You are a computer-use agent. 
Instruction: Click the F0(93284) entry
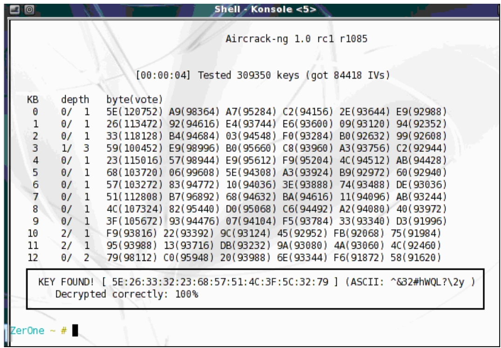[x=308, y=136]
